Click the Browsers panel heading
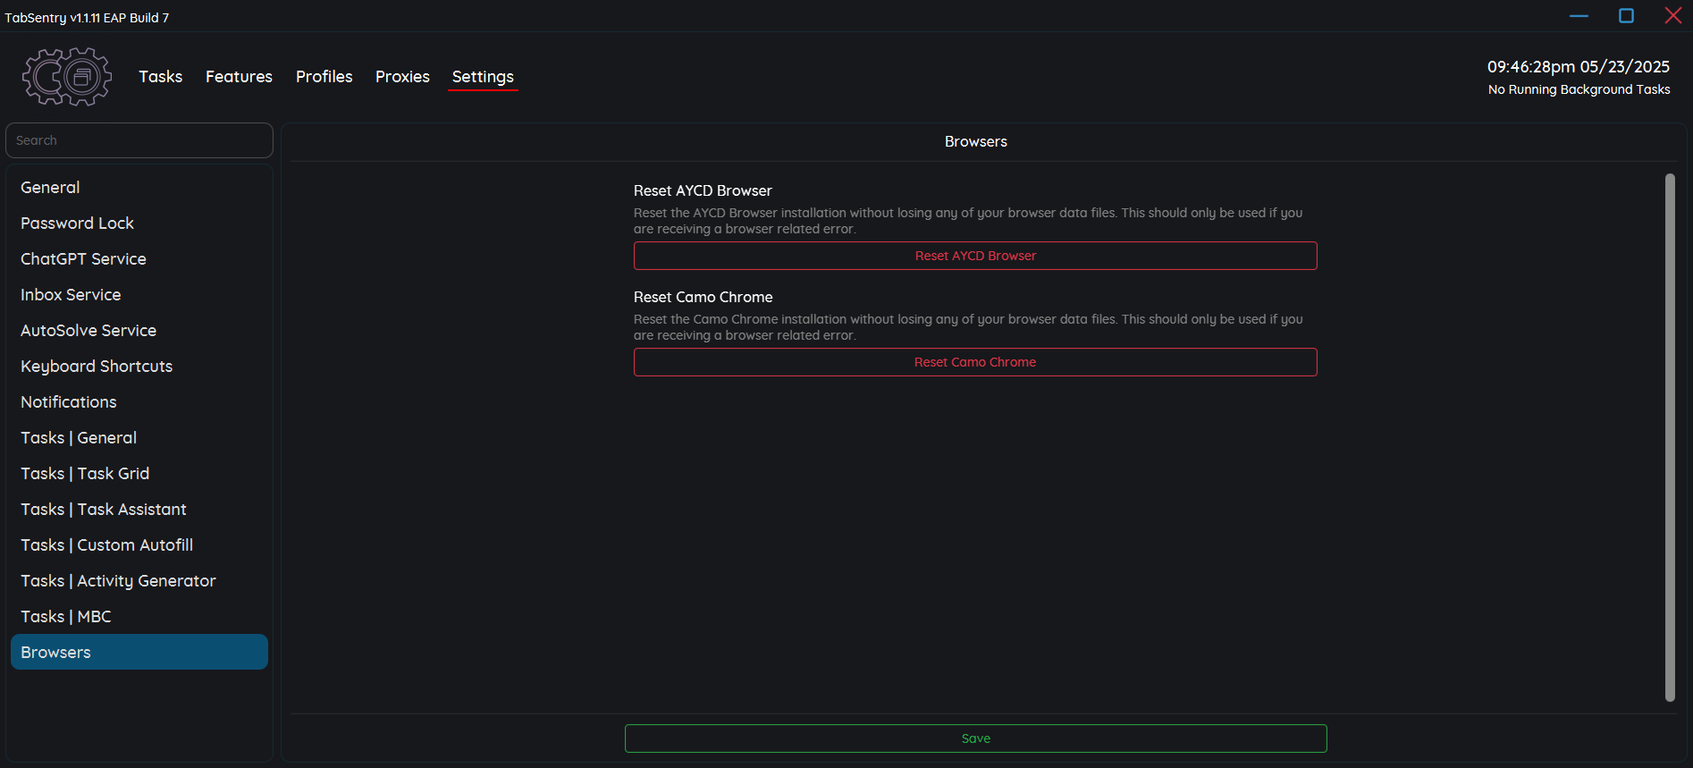 pyautogui.click(x=975, y=141)
